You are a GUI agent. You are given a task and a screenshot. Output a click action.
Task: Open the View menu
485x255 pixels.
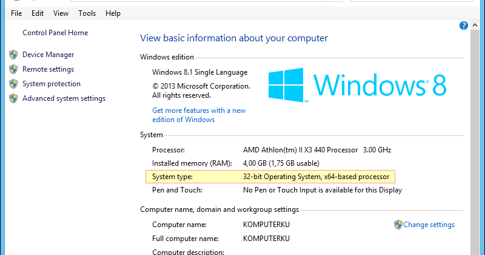pyautogui.click(x=61, y=13)
